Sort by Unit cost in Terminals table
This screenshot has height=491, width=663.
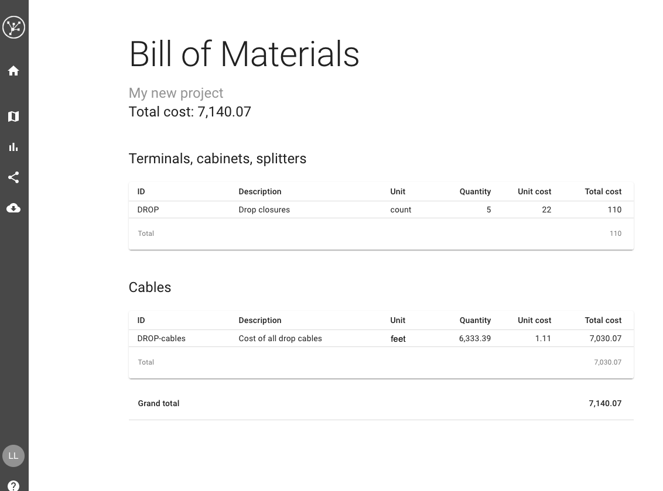point(534,191)
